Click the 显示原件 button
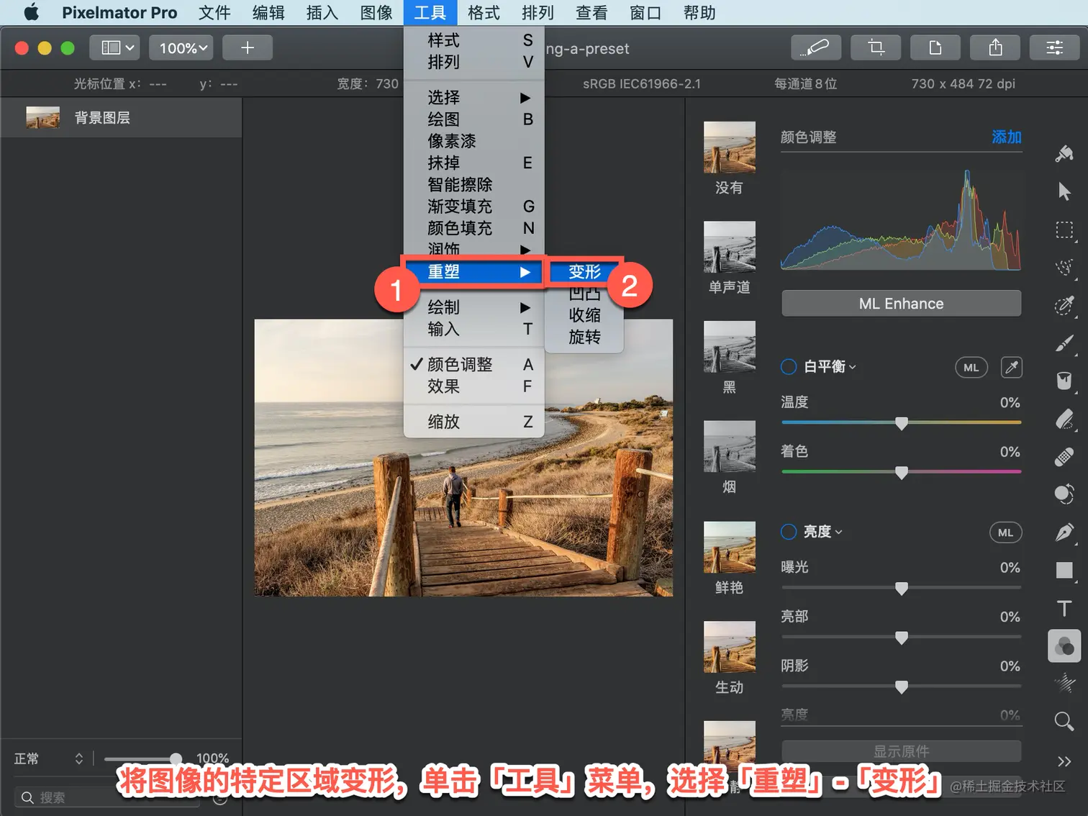Viewport: 1088px width, 816px height. [901, 751]
